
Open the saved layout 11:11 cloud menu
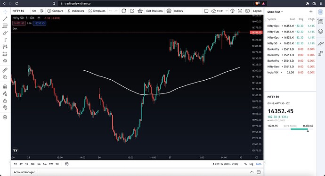217,11
